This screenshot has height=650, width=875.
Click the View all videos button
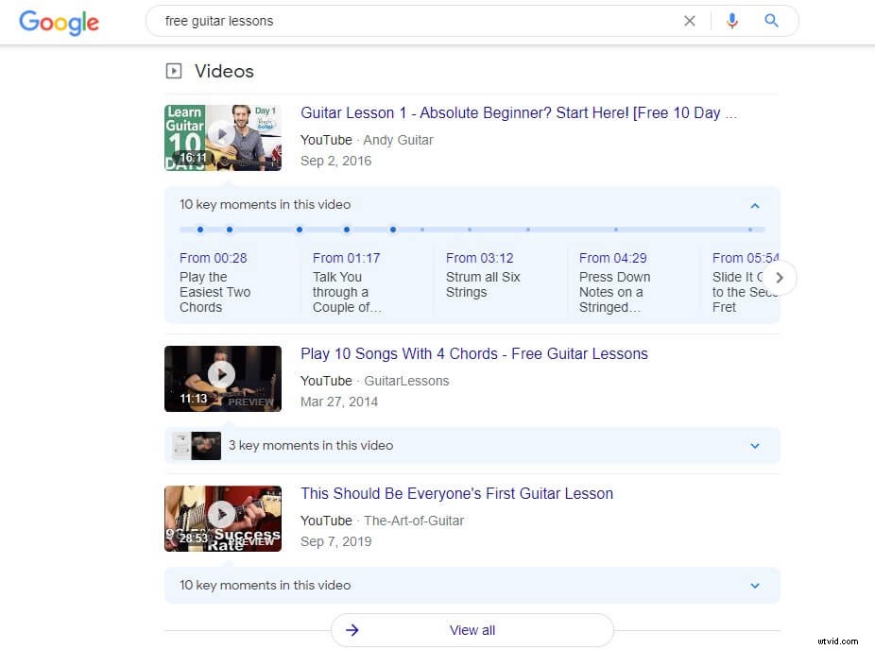tap(472, 630)
